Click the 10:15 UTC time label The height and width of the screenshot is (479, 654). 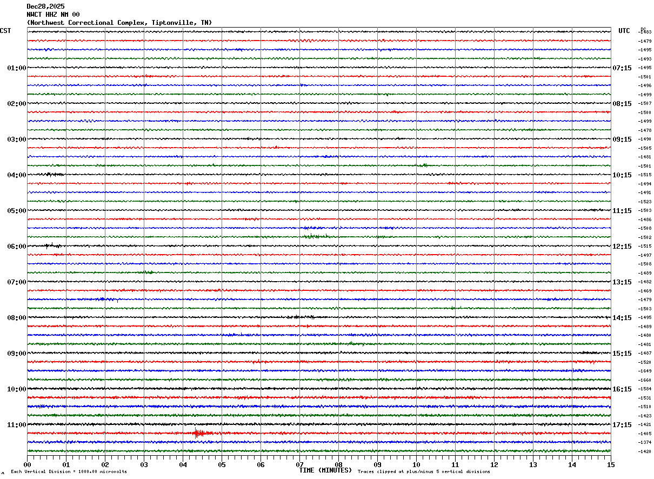point(622,175)
